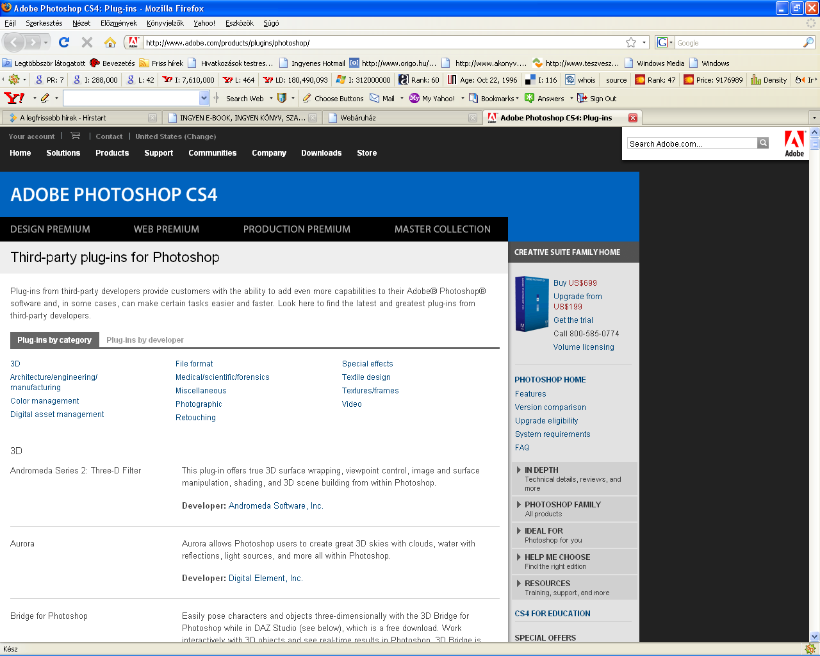This screenshot has width=820, height=656.
Task: Bookmark this page with the star icon
Action: [x=631, y=42]
